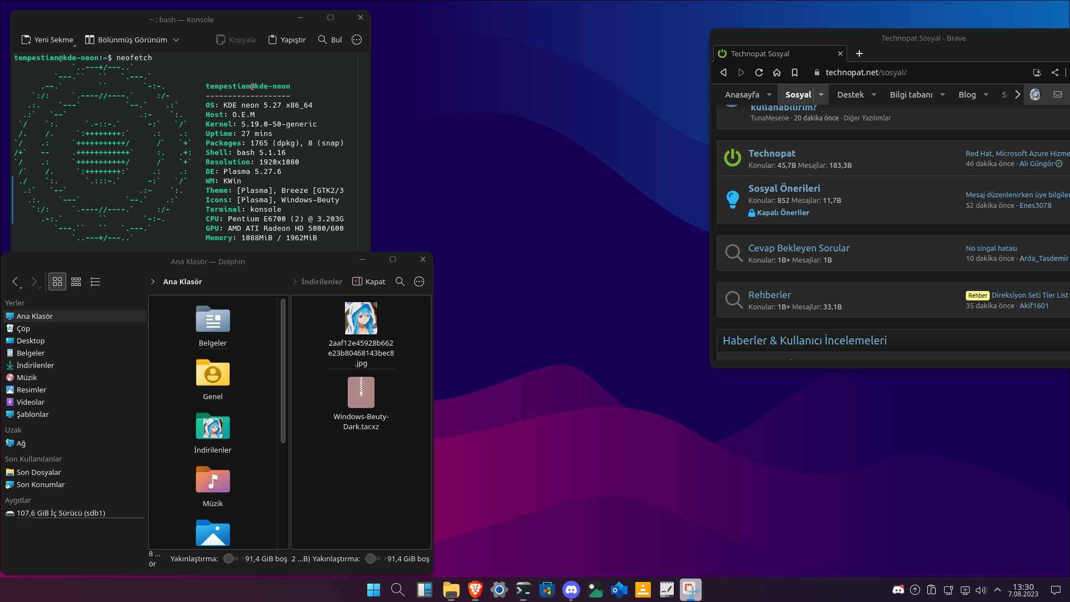Bookmark the current Brave page
The height and width of the screenshot is (602, 1070).
coord(795,72)
